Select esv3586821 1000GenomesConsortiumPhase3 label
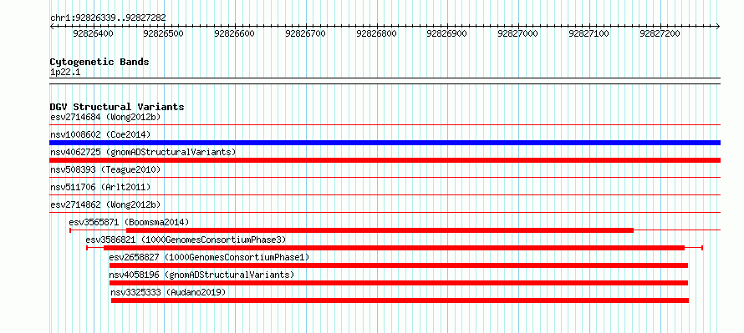 (x=186, y=240)
